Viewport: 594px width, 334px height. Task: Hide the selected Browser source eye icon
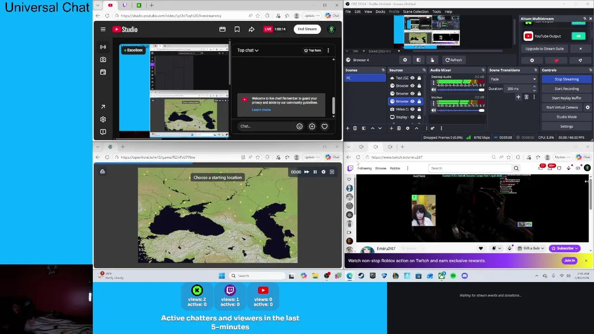coord(412,101)
